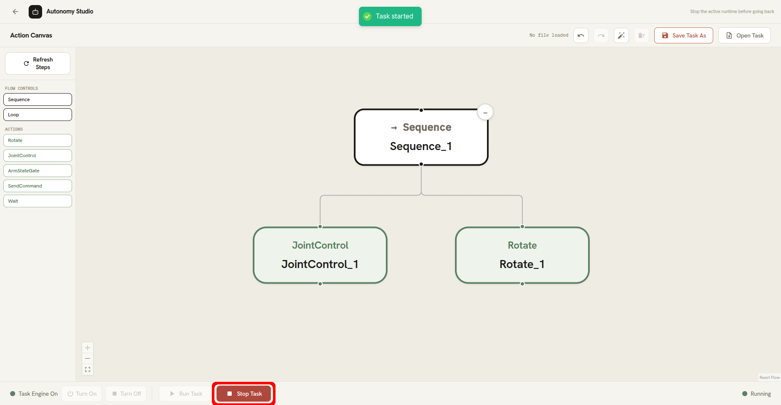781x405 pixels.
Task: Click the clear canvas icon button
Action: coord(642,35)
